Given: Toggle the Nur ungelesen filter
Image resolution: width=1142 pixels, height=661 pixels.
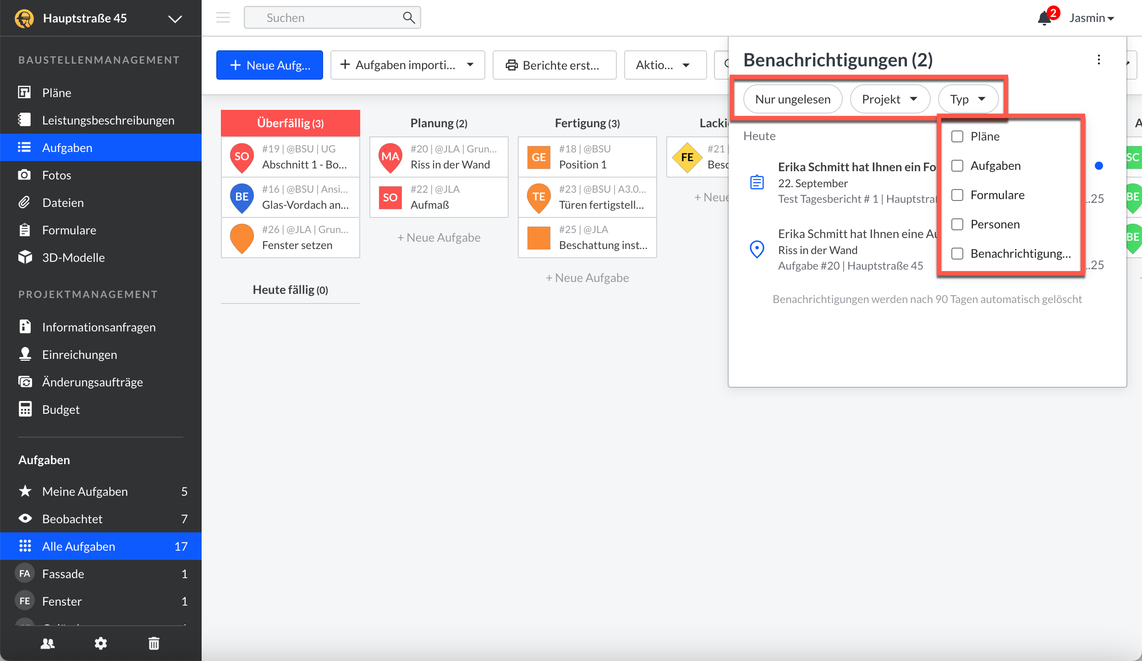Looking at the screenshot, I should coord(792,99).
